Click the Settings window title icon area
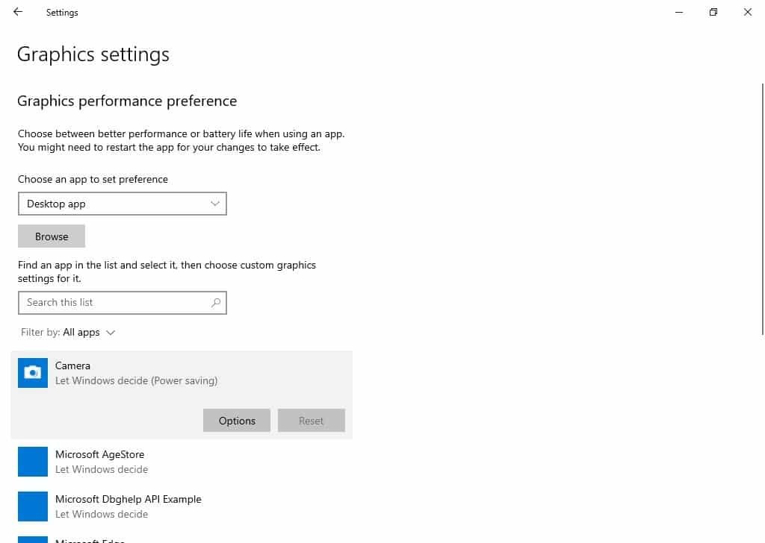 pyautogui.click(x=62, y=12)
